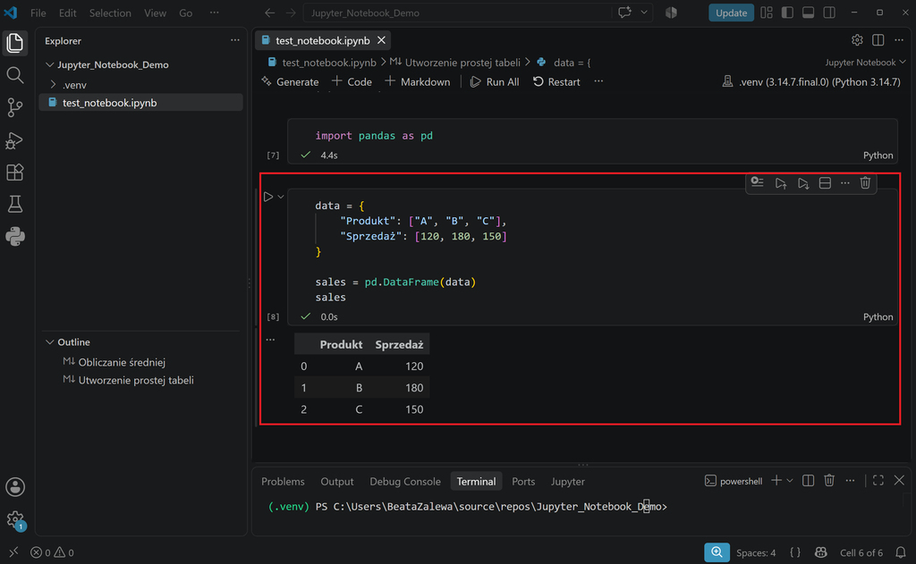Open the Search view in activity bar
Image resolution: width=916 pixels, height=564 pixels.
point(14,75)
